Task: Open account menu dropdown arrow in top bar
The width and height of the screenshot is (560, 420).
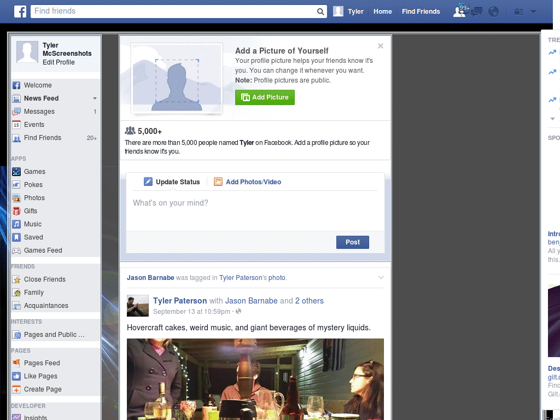Action: 533,11
